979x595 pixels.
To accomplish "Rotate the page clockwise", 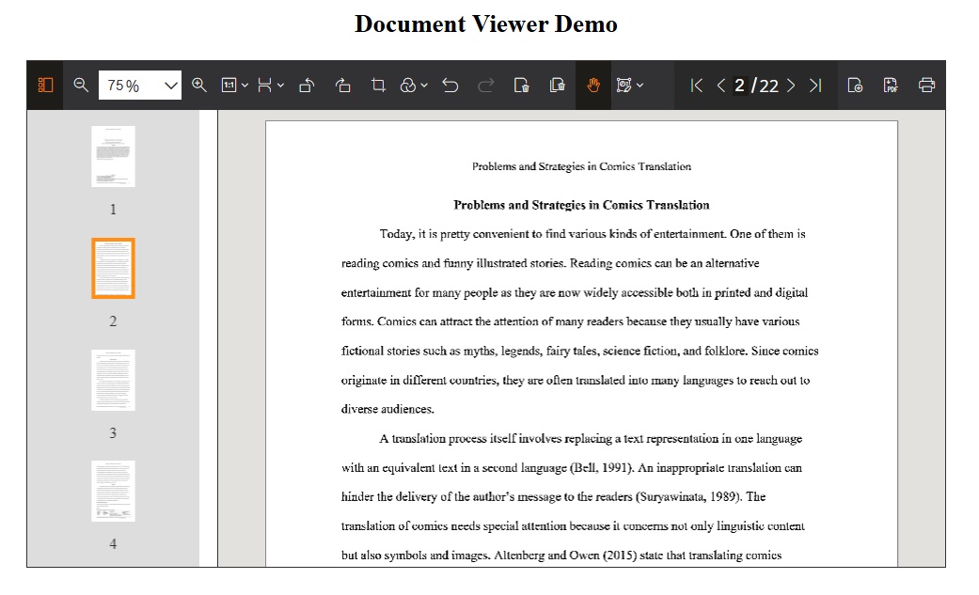I will pyautogui.click(x=342, y=86).
